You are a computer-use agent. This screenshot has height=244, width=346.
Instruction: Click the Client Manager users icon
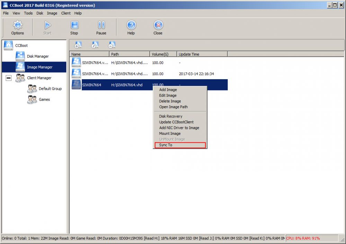[20, 78]
